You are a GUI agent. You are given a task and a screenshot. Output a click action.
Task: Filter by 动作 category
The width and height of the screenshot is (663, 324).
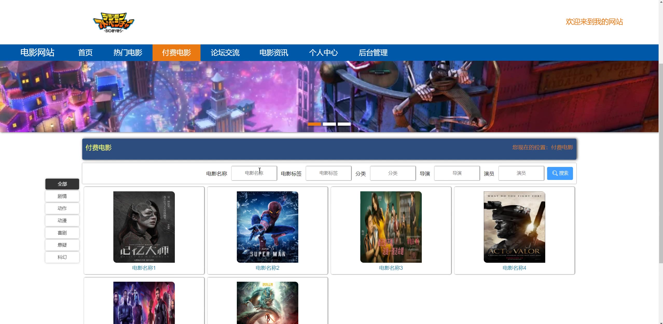click(x=62, y=208)
